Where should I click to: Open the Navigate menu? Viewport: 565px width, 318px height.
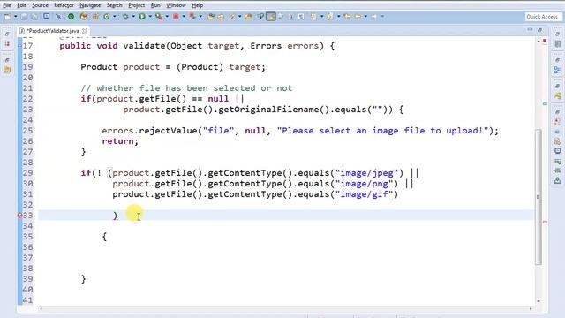[90, 5]
